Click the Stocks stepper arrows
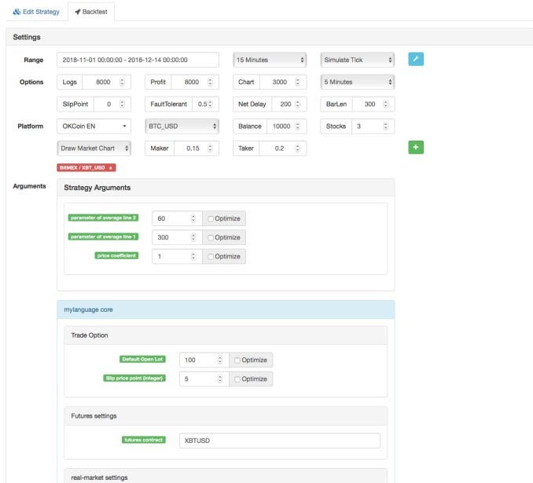Screen dimensions: 533x483 coord(385,126)
